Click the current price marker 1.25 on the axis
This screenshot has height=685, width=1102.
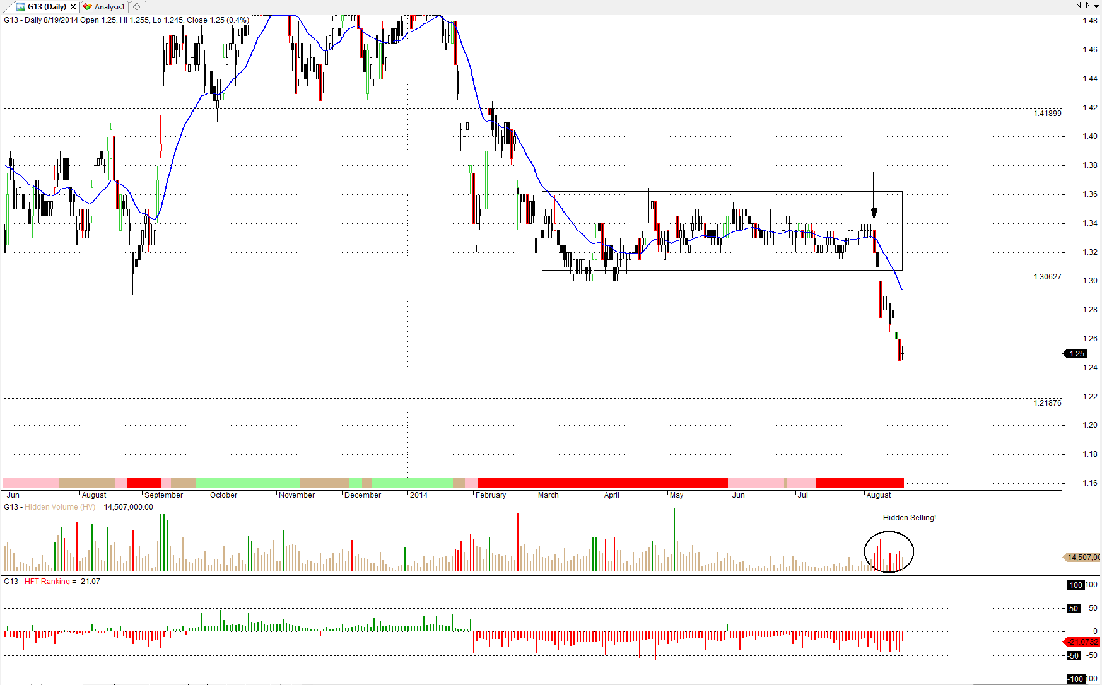(x=1076, y=354)
